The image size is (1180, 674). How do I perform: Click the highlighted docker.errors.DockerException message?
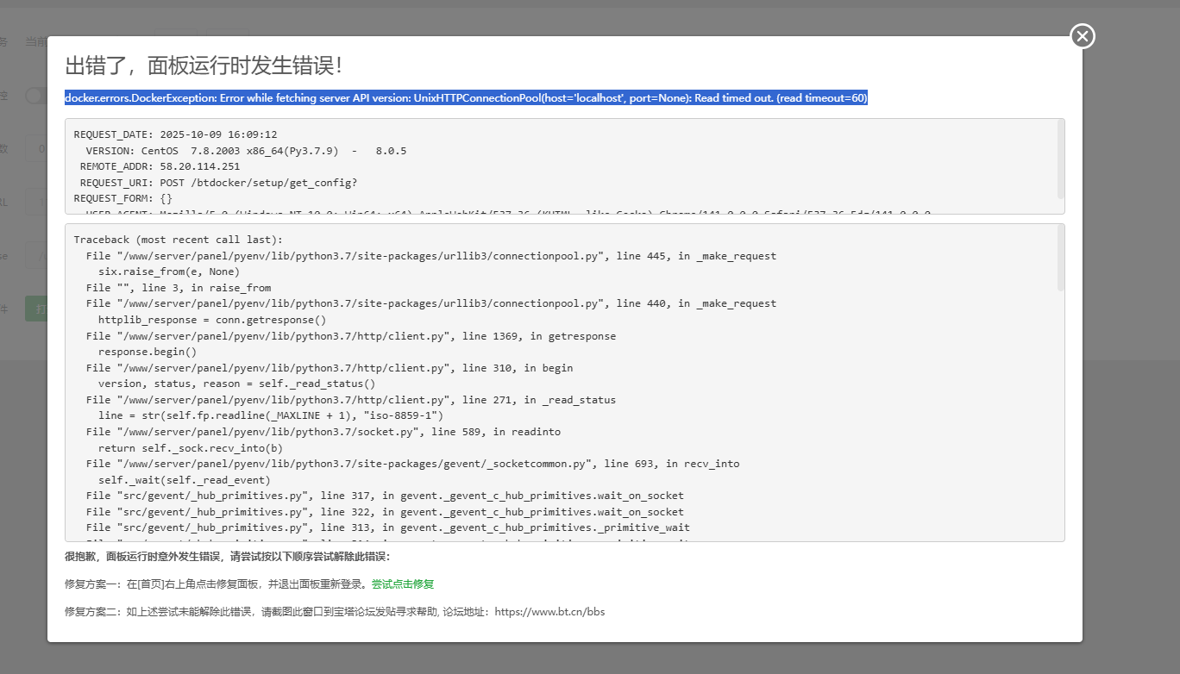(x=466, y=98)
